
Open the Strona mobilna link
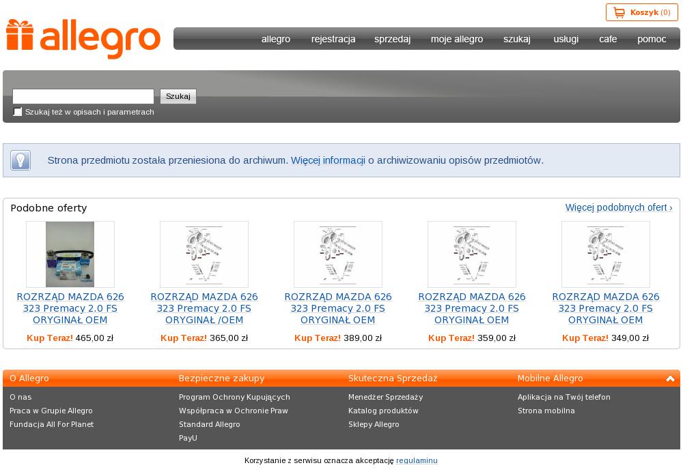546,411
